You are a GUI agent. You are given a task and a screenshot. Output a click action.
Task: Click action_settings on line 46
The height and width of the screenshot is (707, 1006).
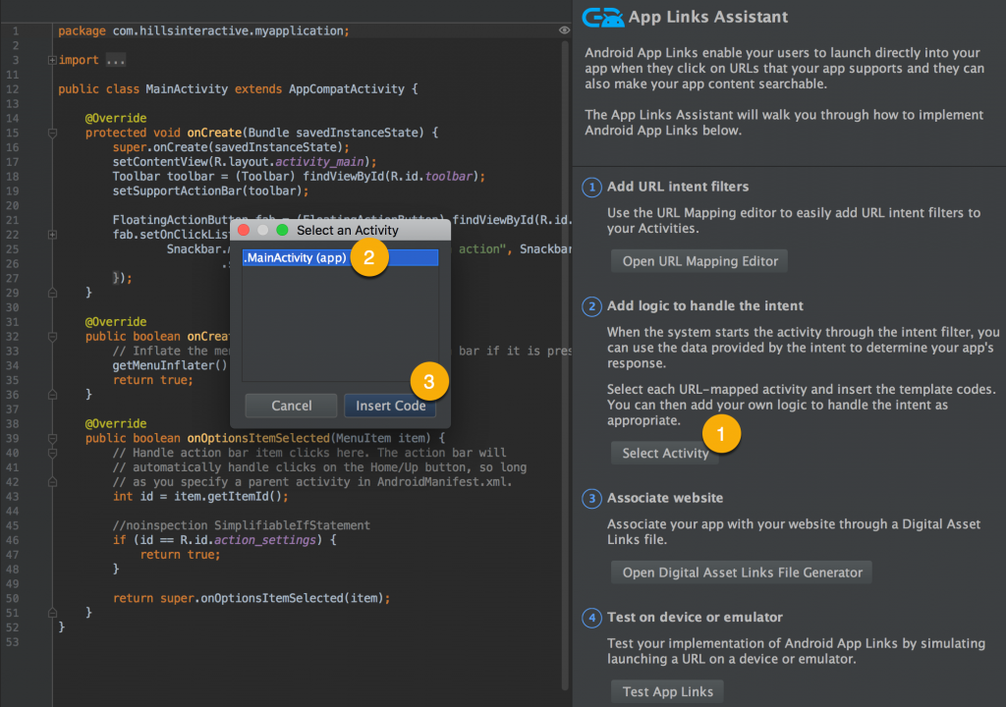tap(265, 540)
